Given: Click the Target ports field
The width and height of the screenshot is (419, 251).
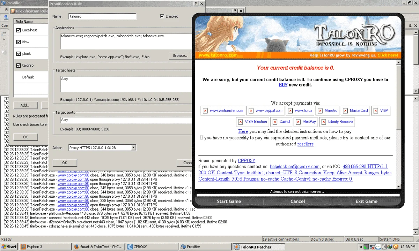Looking at the screenshot, I should pos(126,120).
